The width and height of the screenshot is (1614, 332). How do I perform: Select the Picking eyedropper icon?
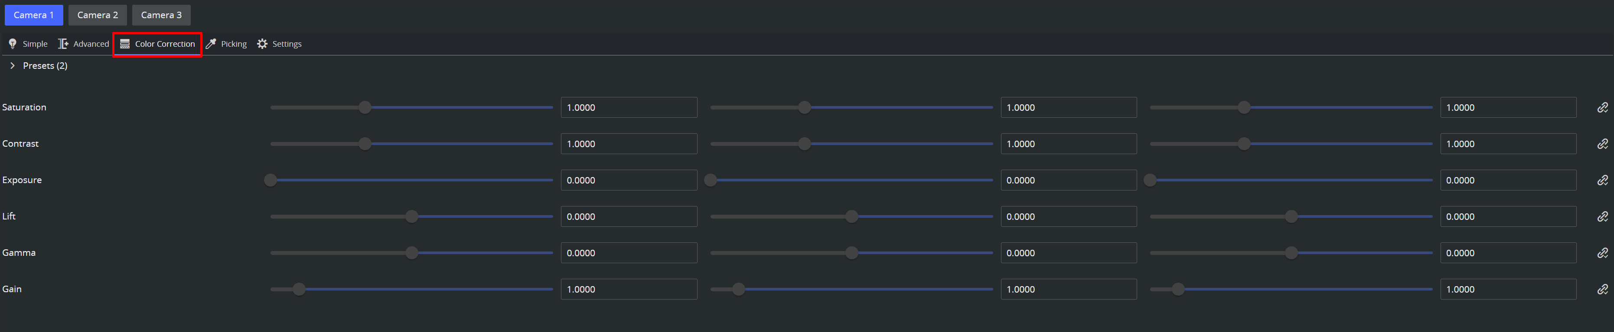[x=211, y=44]
